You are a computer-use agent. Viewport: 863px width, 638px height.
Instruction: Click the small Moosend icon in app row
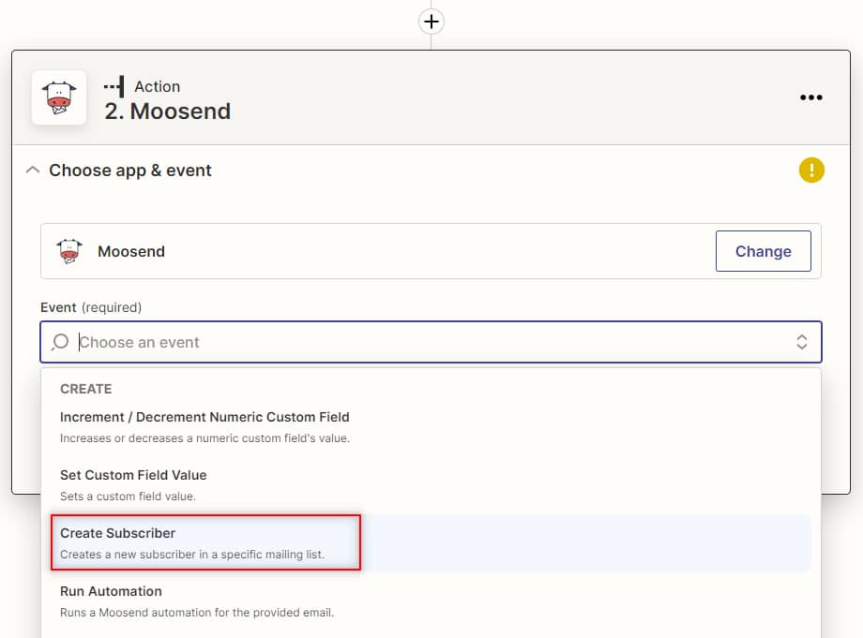(69, 251)
